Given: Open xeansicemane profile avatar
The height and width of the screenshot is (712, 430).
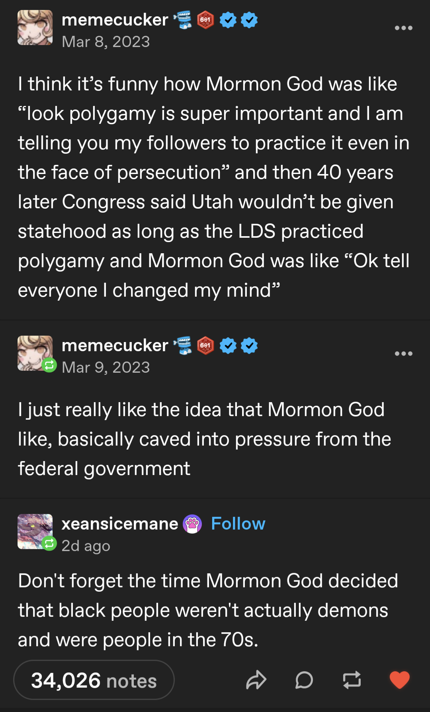Looking at the screenshot, I should click(35, 531).
